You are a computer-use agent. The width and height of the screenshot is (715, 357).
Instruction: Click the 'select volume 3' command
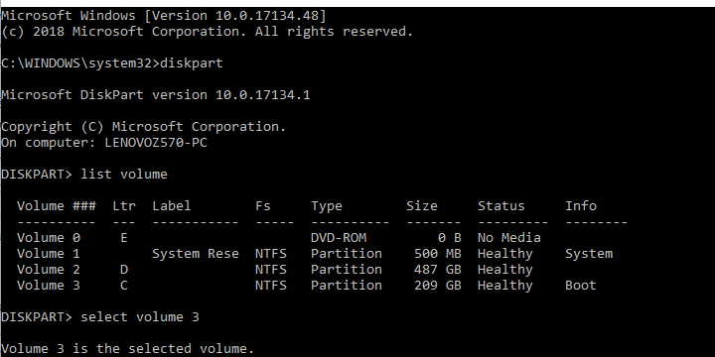point(140,317)
